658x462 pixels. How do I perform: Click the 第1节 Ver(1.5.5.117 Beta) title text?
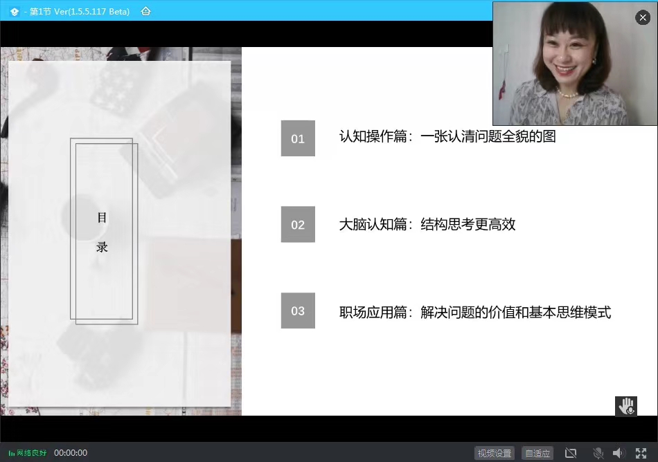coord(80,11)
